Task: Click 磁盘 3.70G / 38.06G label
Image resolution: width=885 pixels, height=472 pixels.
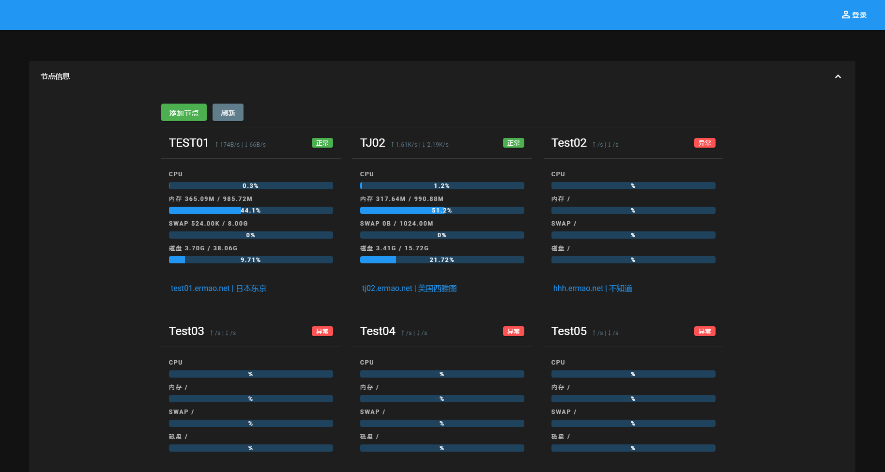Action: pyautogui.click(x=203, y=248)
